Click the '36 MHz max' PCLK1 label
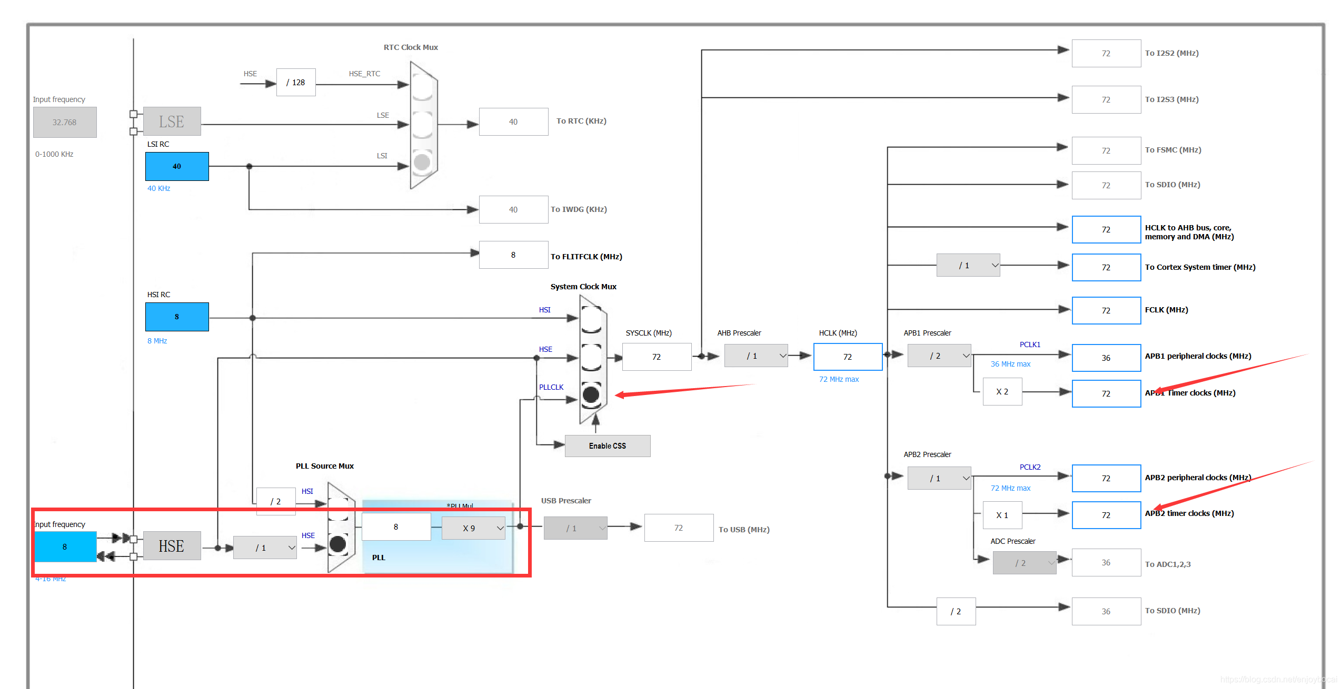This screenshot has width=1342, height=689. pyautogui.click(x=1011, y=364)
